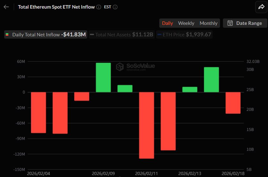The height and width of the screenshot is (177, 268).
Task: Select the Daily tab
Action: pos(167,23)
